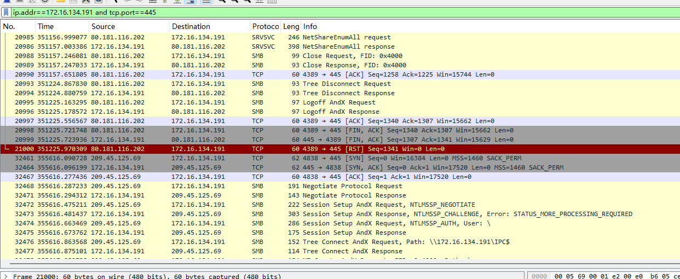Select packet 32473 with STATUS_MORE_PROCESSING_REQUIRED error
Screen dimensions: 680x279
[340, 214]
